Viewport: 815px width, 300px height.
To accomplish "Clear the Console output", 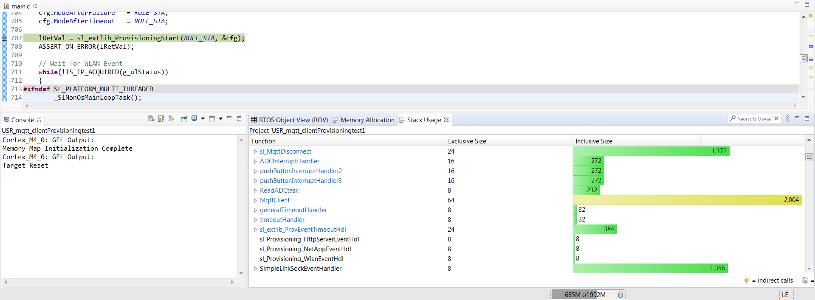I will (x=151, y=119).
